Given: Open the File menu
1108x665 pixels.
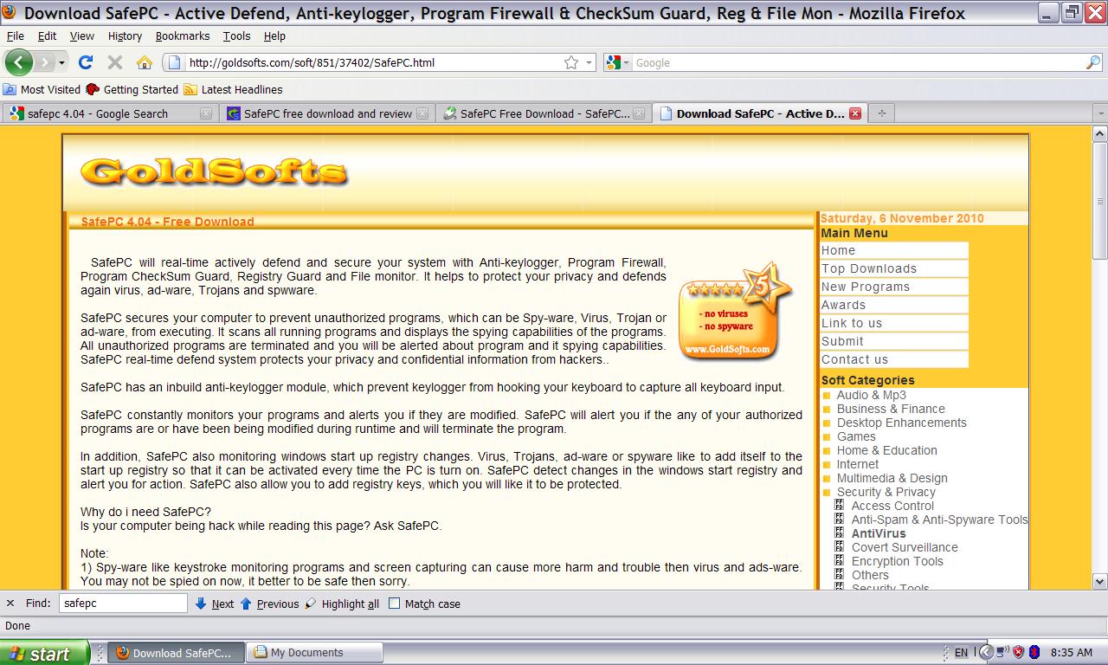Looking at the screenshot, I should coord(15,36).
